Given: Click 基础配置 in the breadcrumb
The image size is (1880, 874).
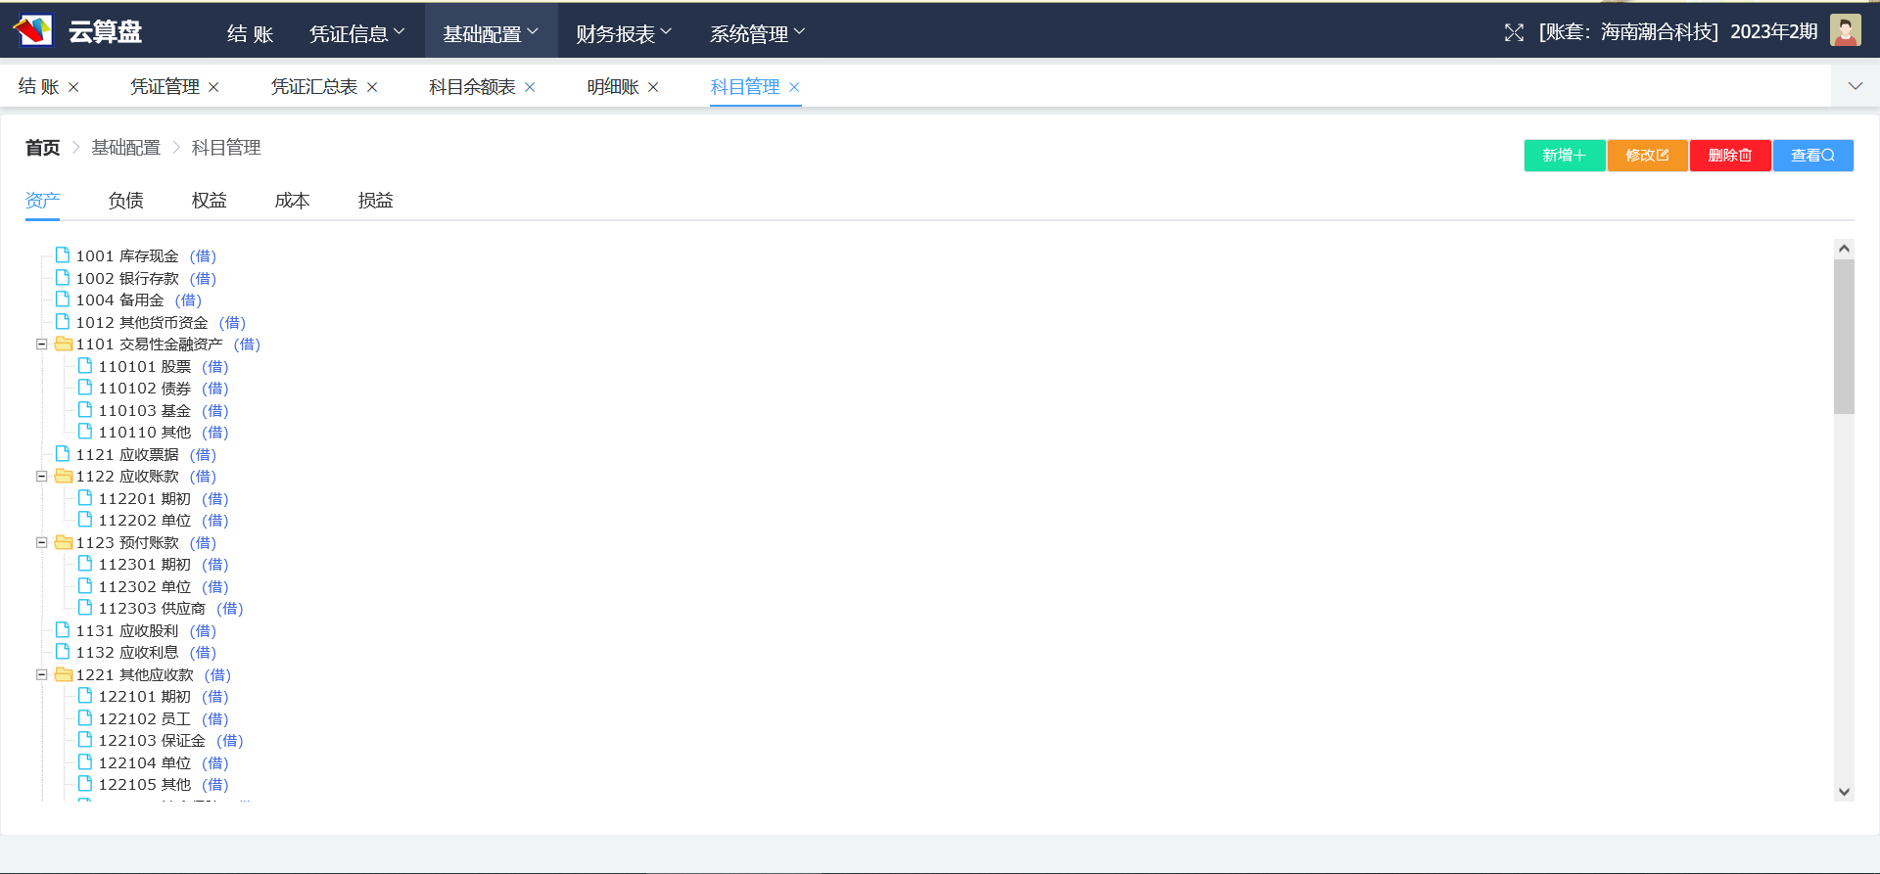Looking at the screenshot, I should pyautogui.click(x=126, y=148).
